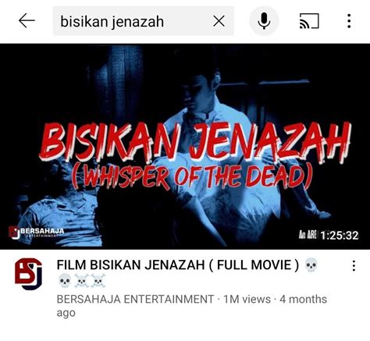Open the top-right three-dot menu
This screenshot has height=341, width=370.
[349, 21]
